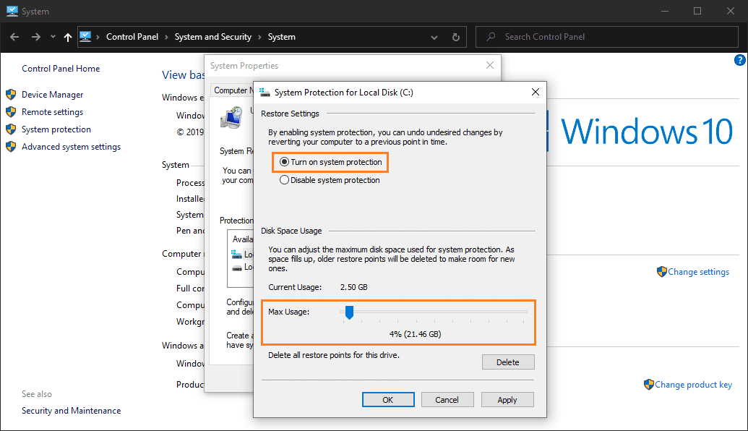This screenshot has height=431, width=748.
Task: Expand the chevron after Control Panel breadcrumb
Action: pos(166,37)
